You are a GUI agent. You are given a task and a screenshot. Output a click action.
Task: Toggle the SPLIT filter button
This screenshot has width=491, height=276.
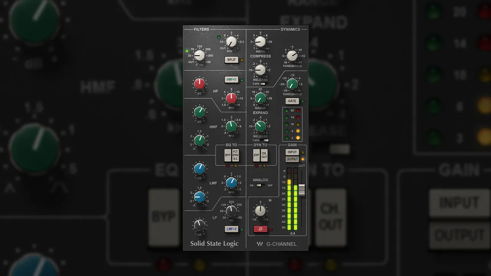(231, 60)
